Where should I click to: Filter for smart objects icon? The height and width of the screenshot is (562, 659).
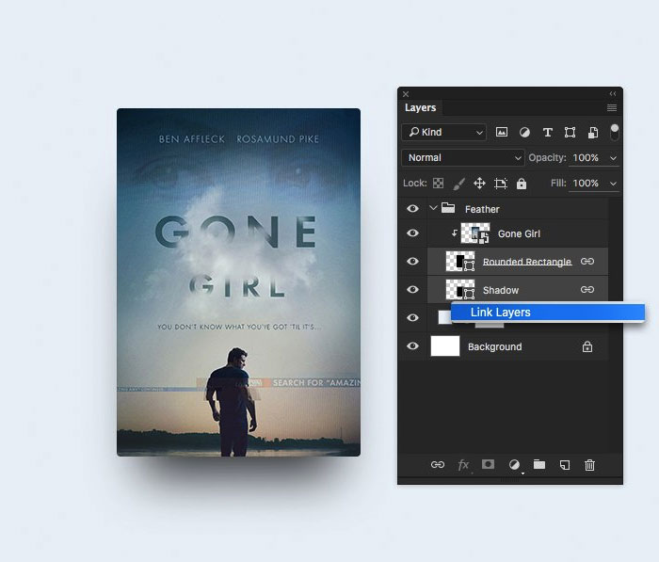593,133
